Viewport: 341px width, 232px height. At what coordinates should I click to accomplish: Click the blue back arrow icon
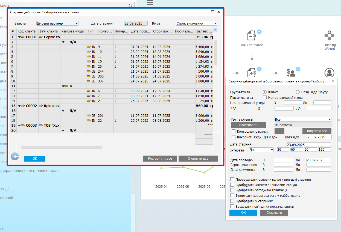[x=15, y=156]
